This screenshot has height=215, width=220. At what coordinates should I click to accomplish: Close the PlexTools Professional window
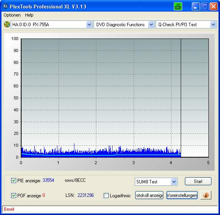coord(213,7)
